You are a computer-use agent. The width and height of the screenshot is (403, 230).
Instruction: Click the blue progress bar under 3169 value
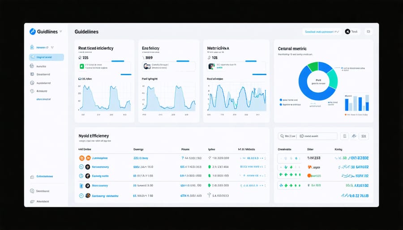click(183, 61)
